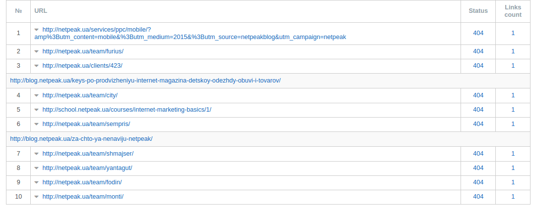Expand arrow next to team/sempris URL
This screenshot has width=534, height=210.
(x=36, y=124)
